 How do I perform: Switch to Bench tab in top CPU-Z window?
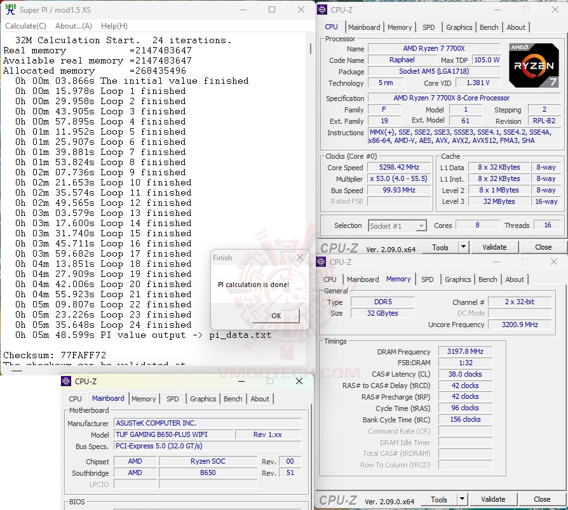(x=489, y=27)
